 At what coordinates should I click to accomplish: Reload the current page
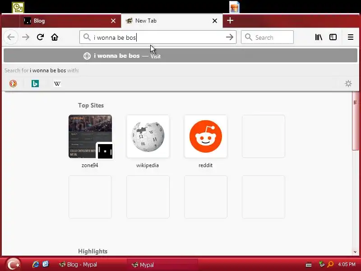[40, 37]
